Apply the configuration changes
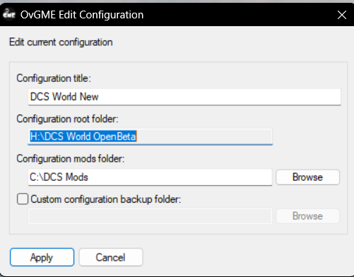 (42, 257)
